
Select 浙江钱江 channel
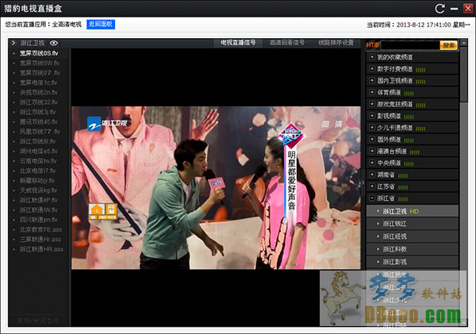click(x=413, y=224)
